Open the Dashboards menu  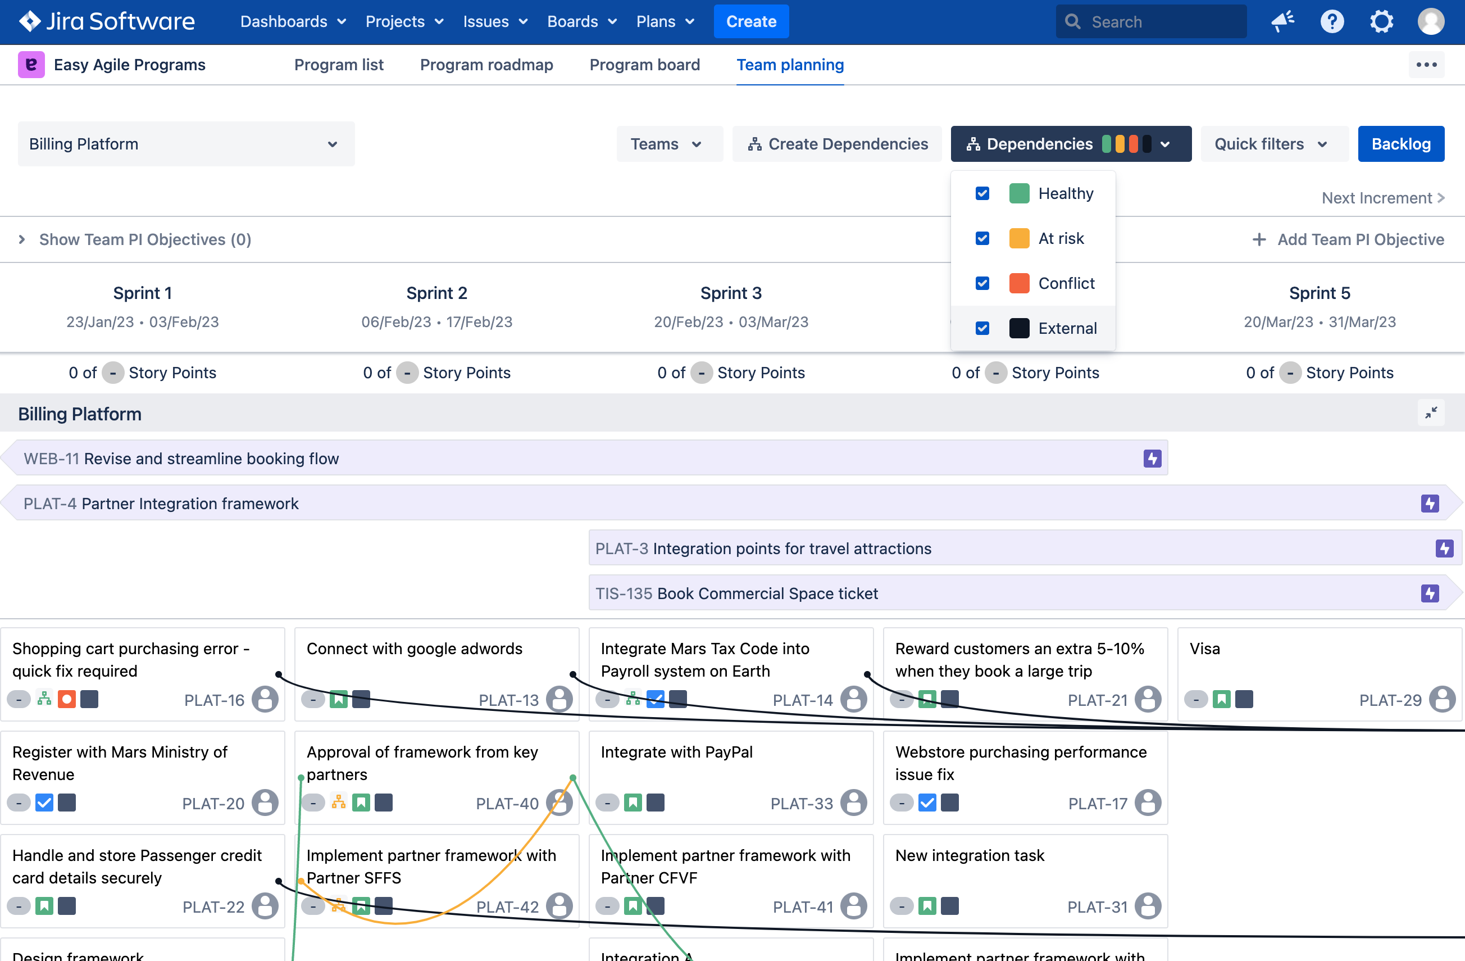tap(293, 21)
